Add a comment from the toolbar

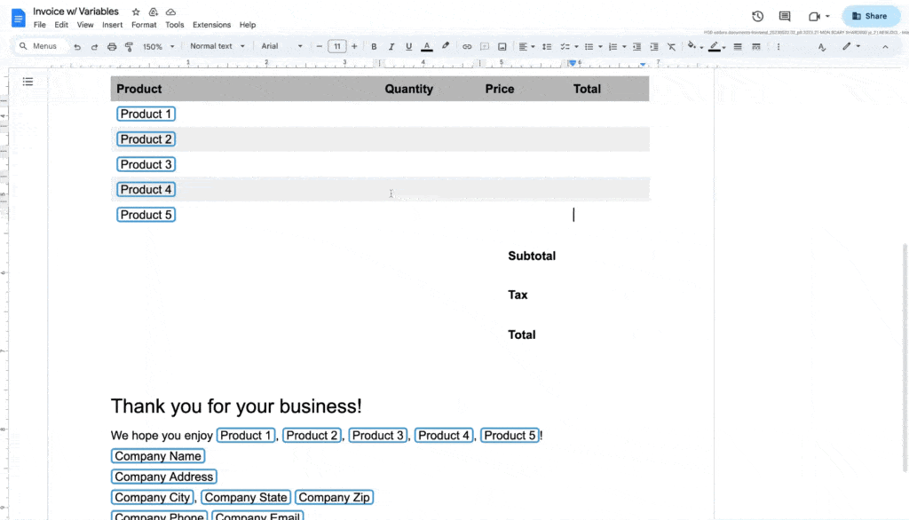click(x=485, y=47)
